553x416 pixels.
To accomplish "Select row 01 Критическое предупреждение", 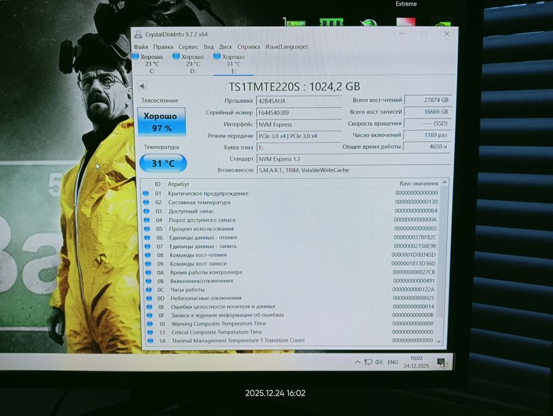I will pos(291,193).
